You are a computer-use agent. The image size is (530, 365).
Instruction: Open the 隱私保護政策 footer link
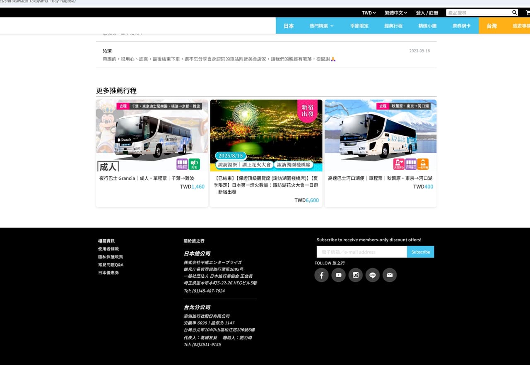pos(111,257)
